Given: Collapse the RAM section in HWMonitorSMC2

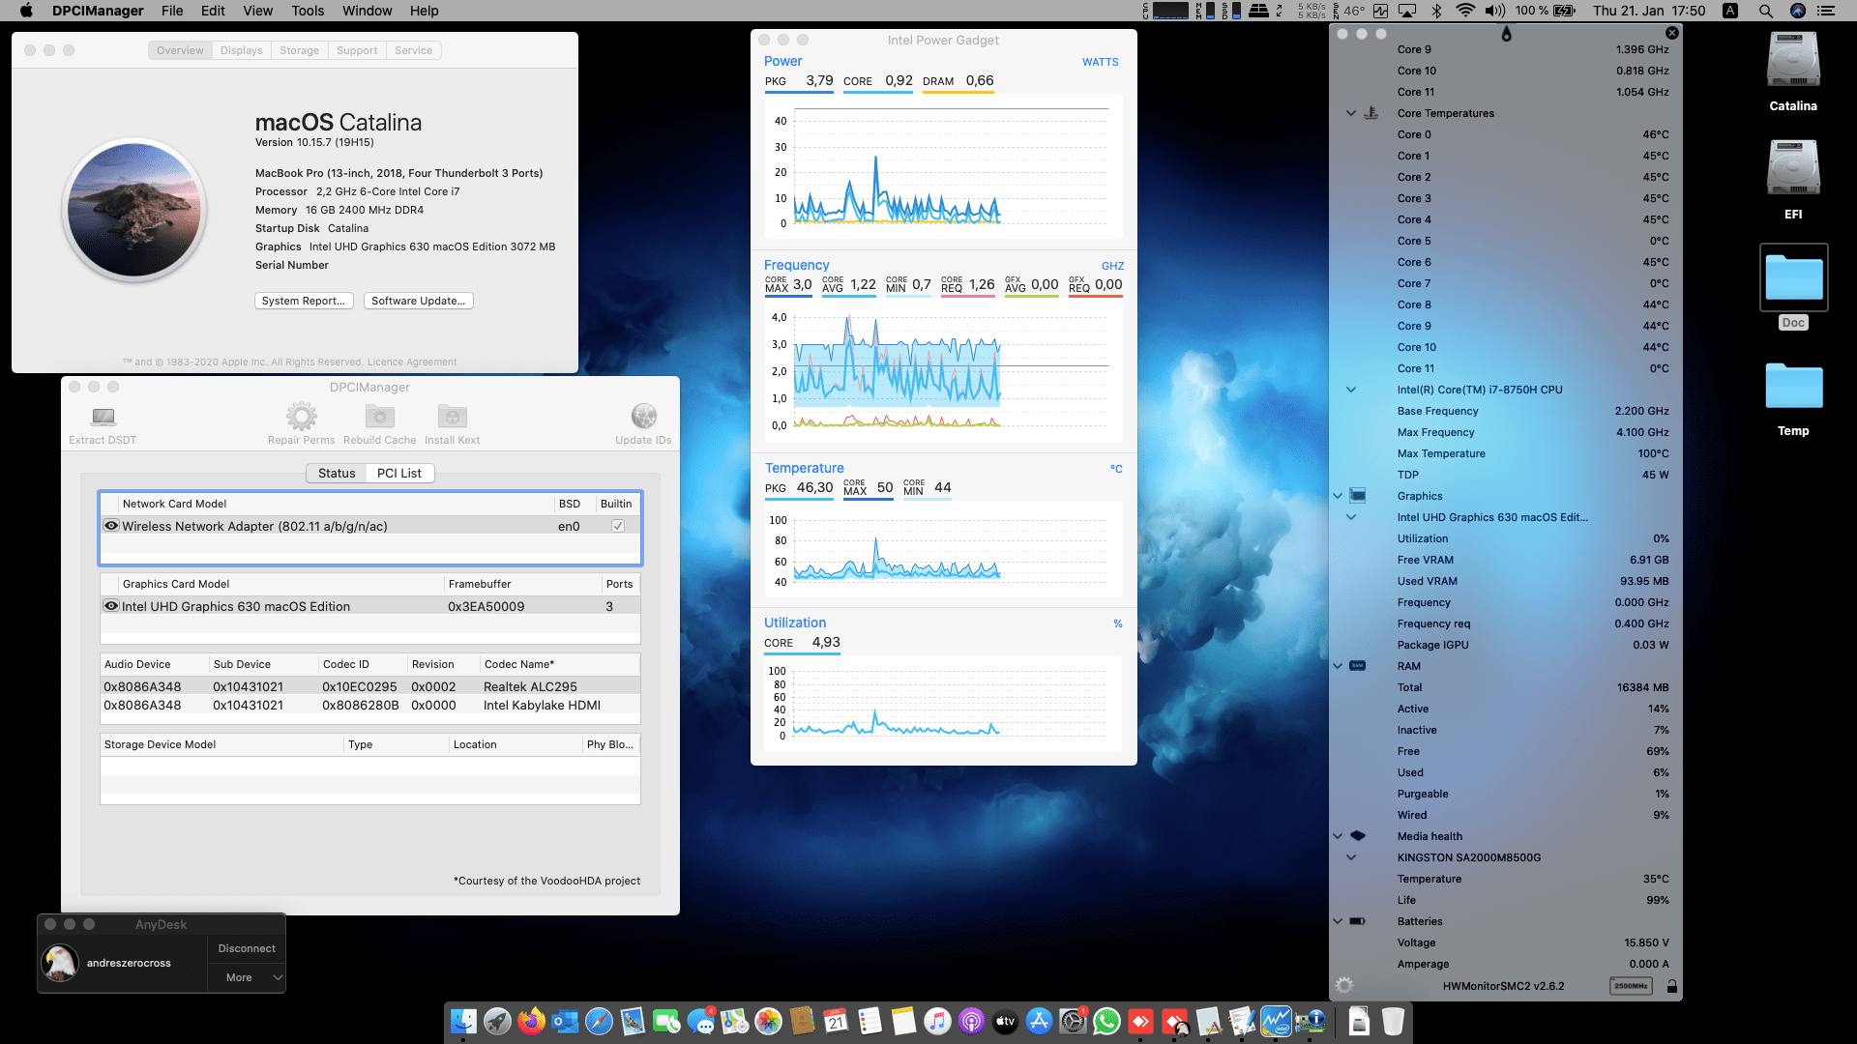Looking at the screenshot, I should coord(1337,666).
